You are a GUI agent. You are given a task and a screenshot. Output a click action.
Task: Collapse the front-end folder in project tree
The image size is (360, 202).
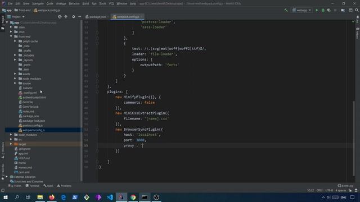point(11,36)
